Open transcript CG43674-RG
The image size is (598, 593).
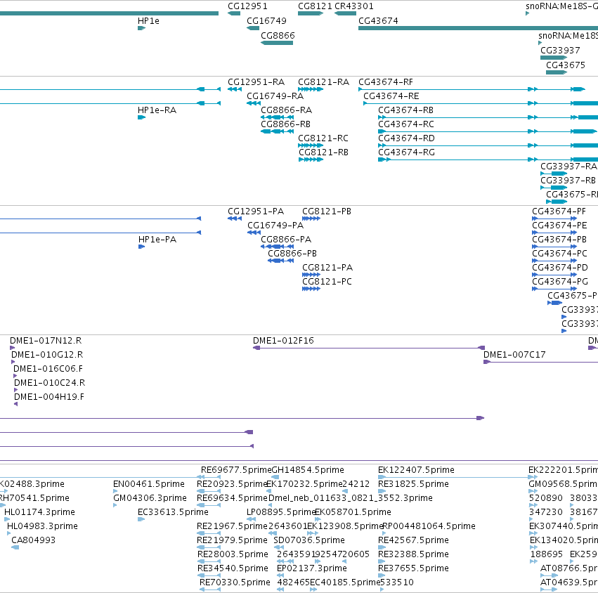click(x=488, y=159)
